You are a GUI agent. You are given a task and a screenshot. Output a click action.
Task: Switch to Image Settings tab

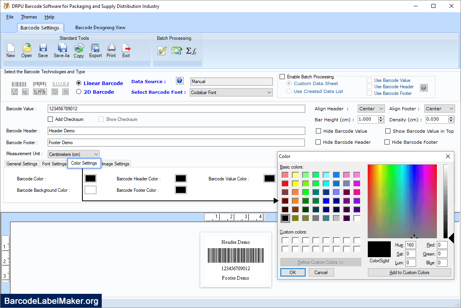click(x=116, y=164)
